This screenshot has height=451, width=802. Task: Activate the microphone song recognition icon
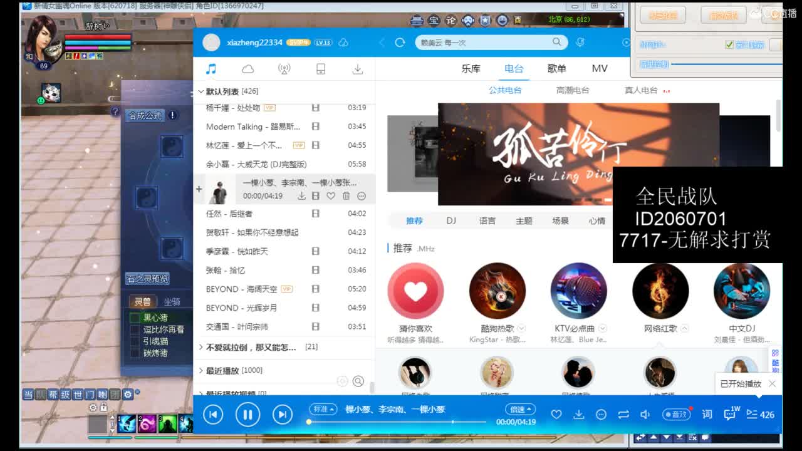coord(580,42)
